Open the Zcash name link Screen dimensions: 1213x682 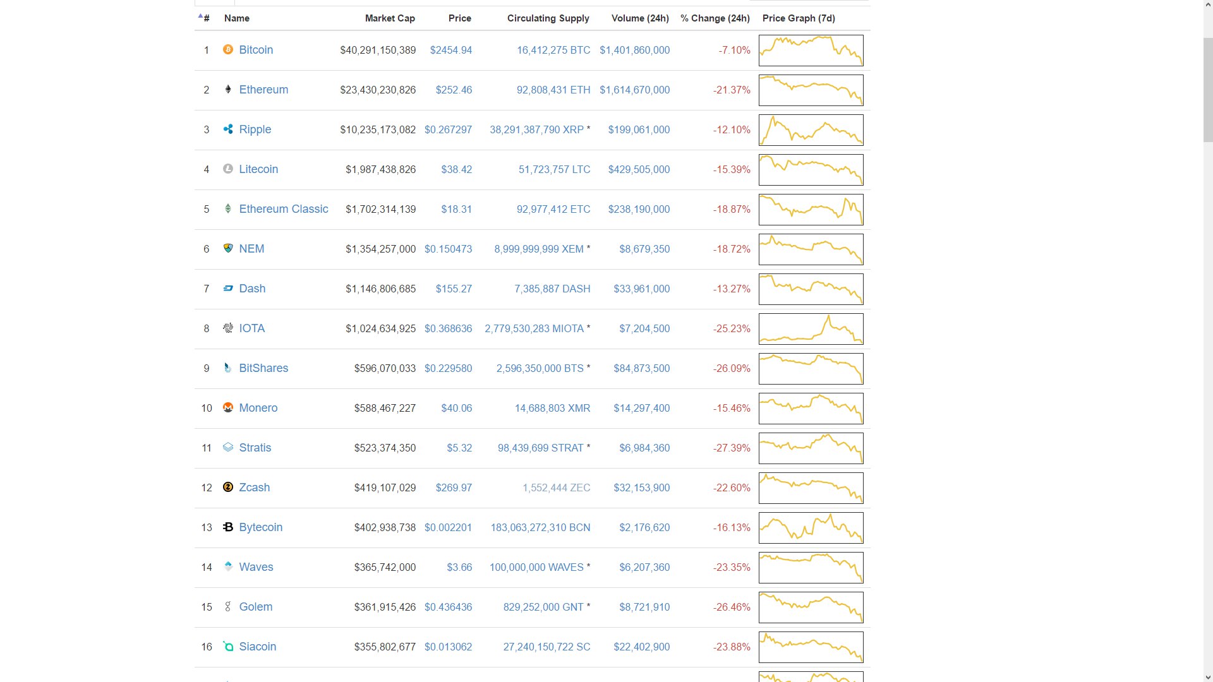tap(255, 488)
